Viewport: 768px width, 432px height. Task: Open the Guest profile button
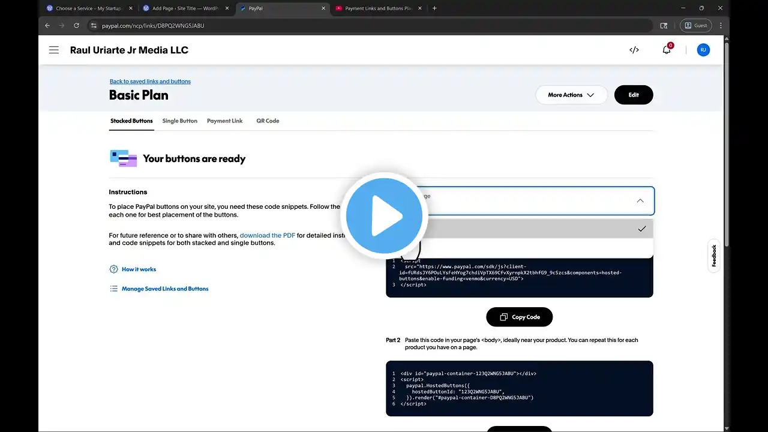pyautogui.click(x=696, y=26)
